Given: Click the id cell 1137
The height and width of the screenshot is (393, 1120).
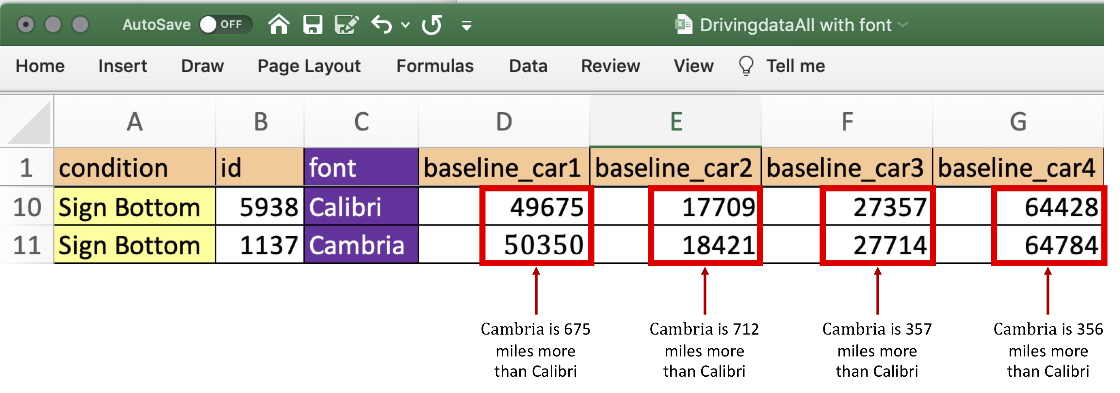Looking at the screenshot, I should 260,245.
